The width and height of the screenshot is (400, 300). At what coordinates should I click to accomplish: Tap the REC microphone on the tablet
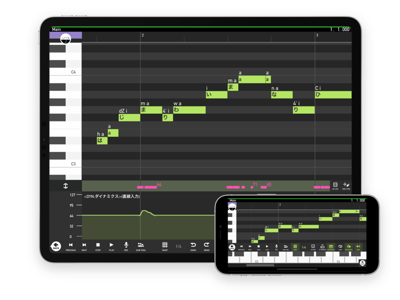click(126, 246)
